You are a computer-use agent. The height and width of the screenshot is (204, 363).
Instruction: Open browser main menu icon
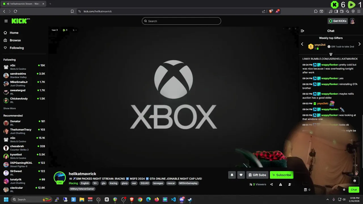[x=359, y=11]
